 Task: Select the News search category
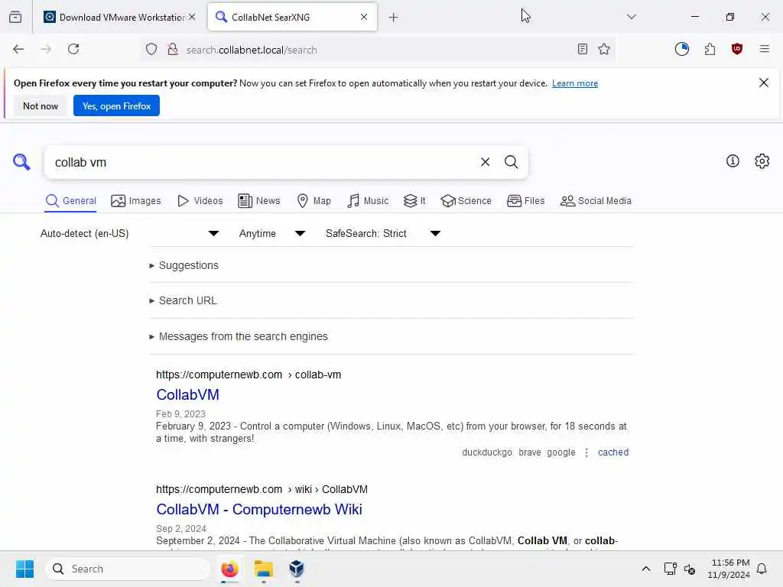(x=258, y=201)
